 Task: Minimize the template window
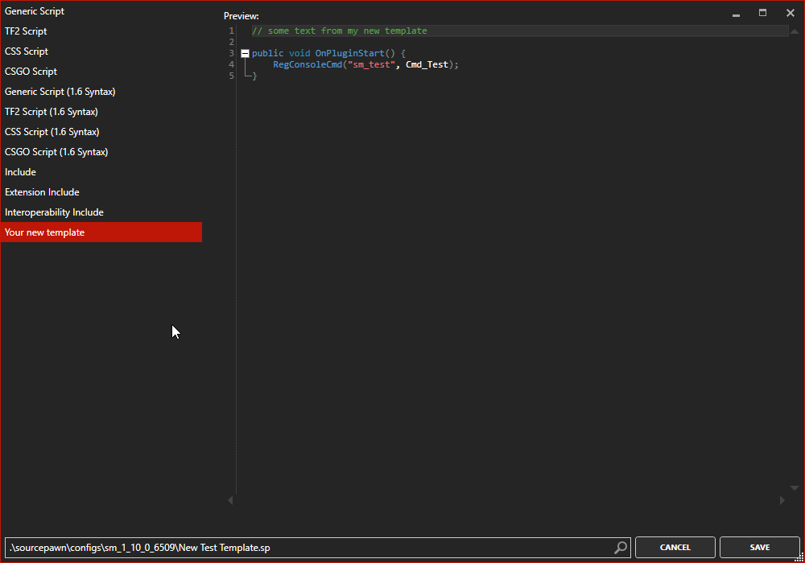[737, 14]
